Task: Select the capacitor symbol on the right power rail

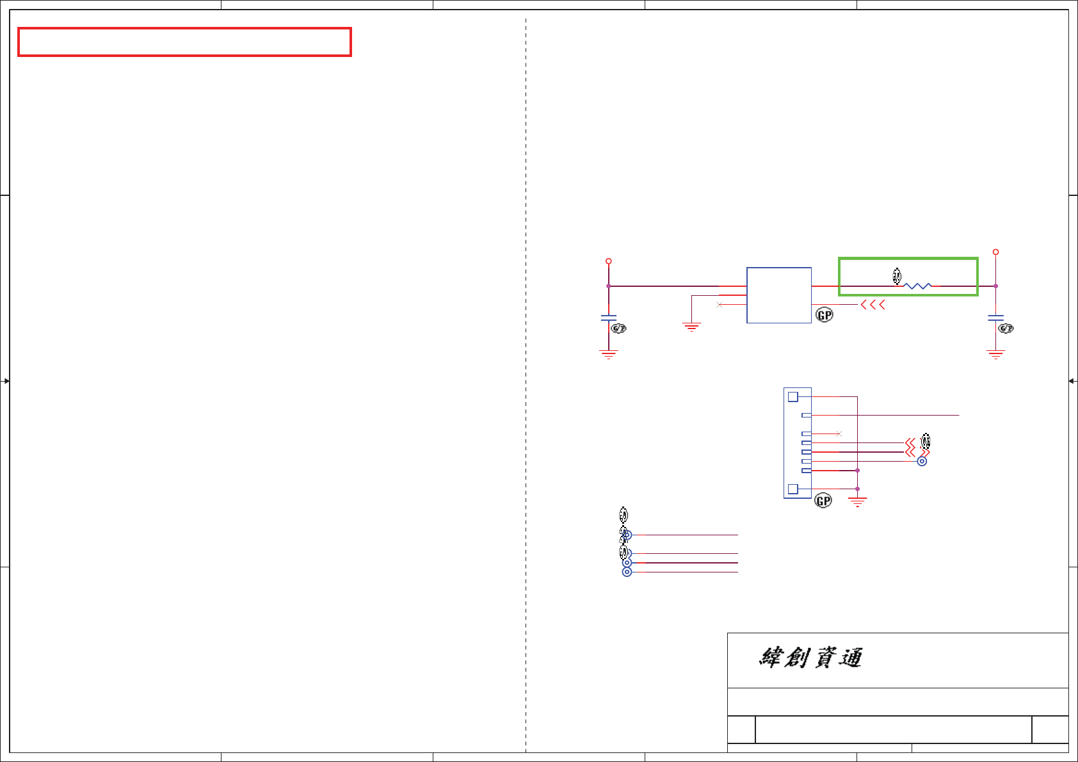Action: (995, 318)
